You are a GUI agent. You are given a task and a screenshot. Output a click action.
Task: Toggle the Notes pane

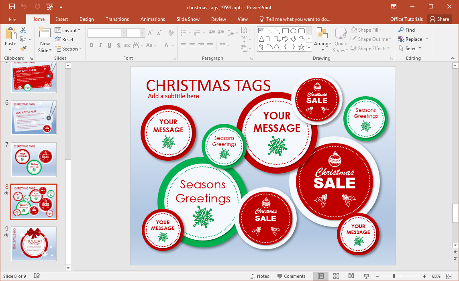[260, 276]
